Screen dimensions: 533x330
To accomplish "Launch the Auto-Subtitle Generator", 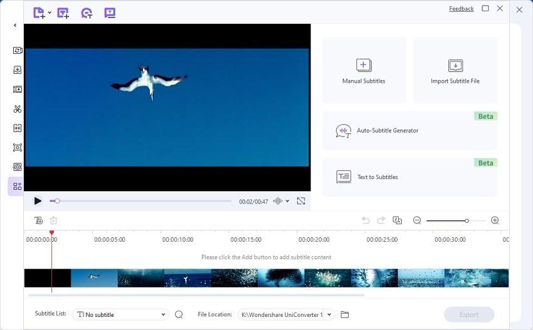I will point(409,131).
